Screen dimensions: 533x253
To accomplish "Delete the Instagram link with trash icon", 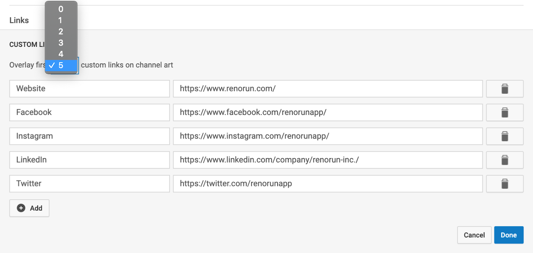I will (504, 136).
